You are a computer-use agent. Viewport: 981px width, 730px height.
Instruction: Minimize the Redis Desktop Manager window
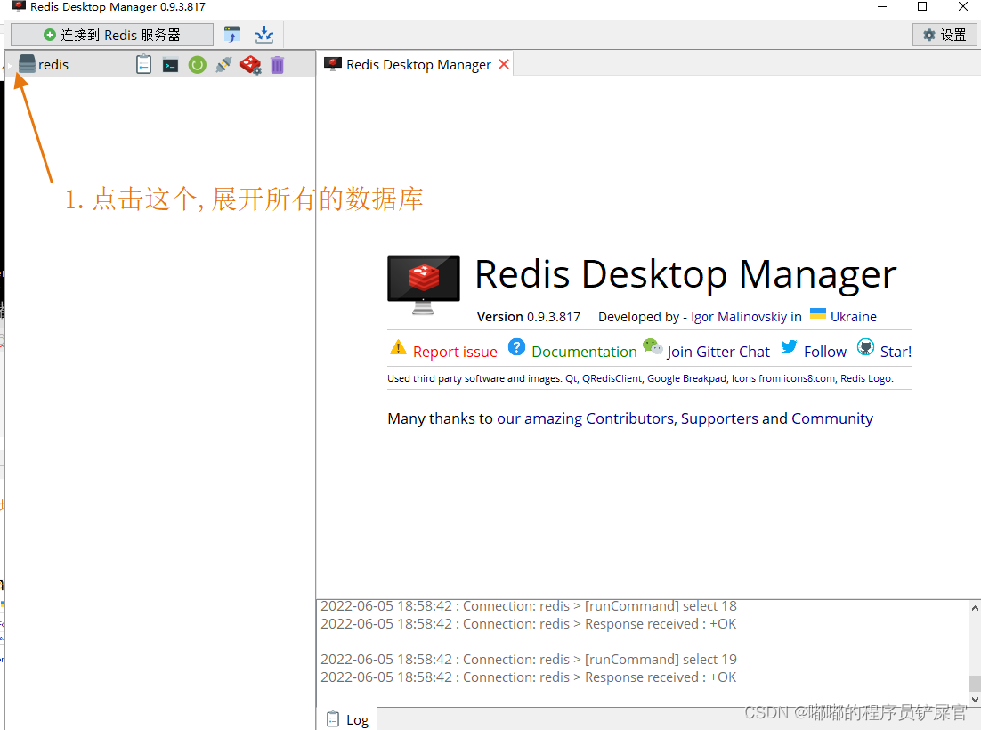tap(882, 7)
